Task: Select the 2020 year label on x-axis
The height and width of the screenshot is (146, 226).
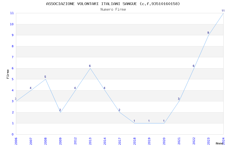Action: 164,141
